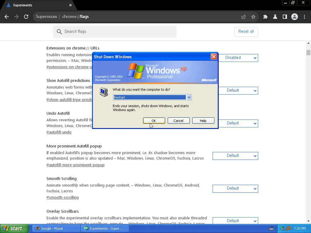Viewport: 311px width, 233px height.
Task: Bookmark this page with the star icon
Action: click(x=253, y=17)
